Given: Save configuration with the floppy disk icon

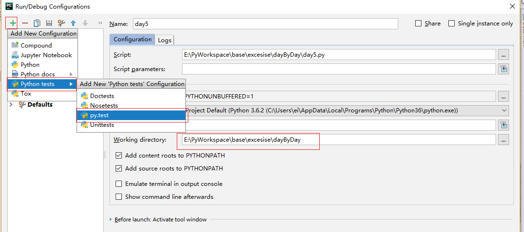Looking at the screenshot, I should (x=49, y=23).
